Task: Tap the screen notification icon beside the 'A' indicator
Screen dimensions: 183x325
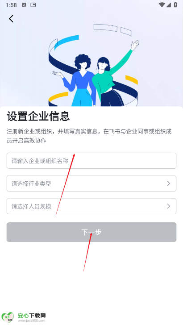Action: (33, 5)
